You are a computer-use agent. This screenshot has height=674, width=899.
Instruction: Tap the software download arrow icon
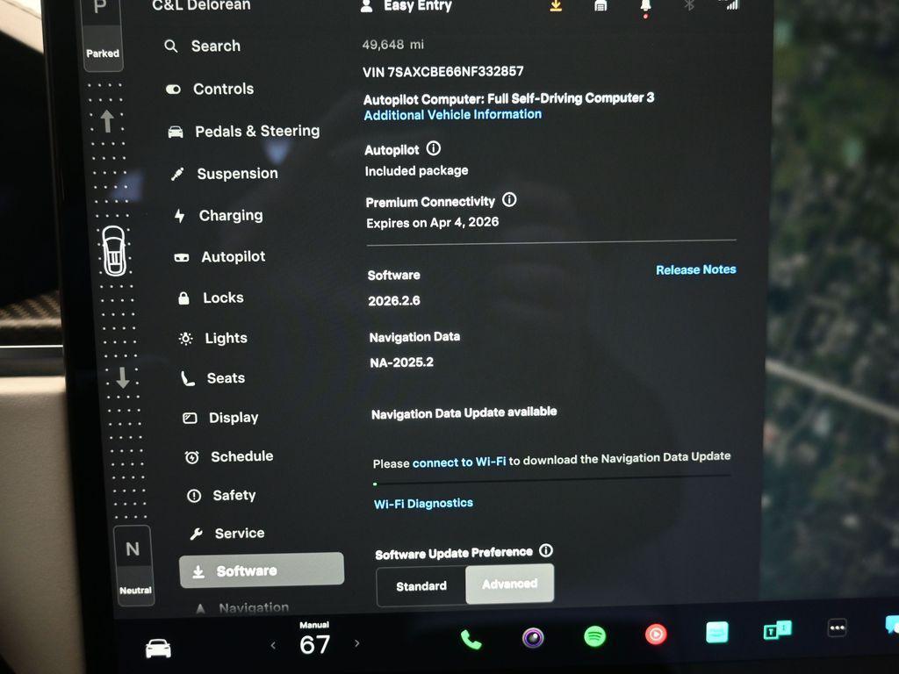point(555,6)
